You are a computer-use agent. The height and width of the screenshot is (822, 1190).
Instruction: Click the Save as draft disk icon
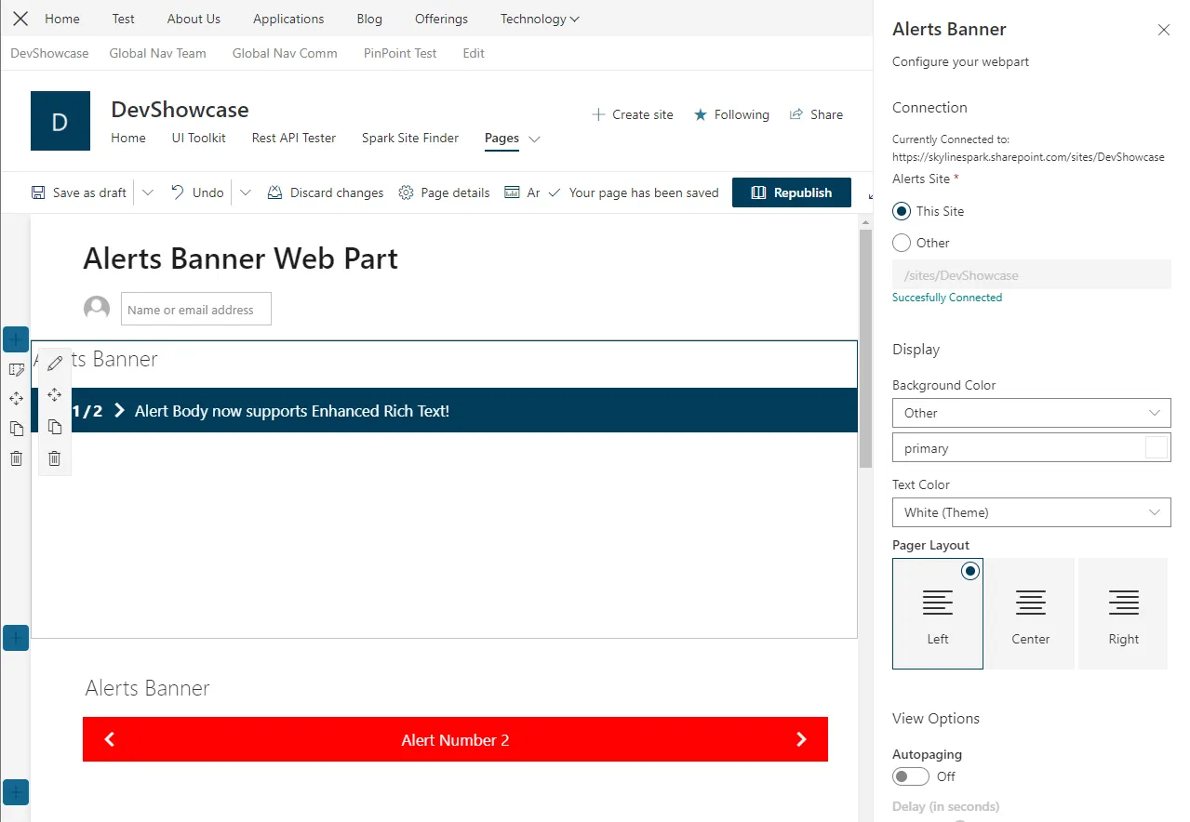coord(38,192)
